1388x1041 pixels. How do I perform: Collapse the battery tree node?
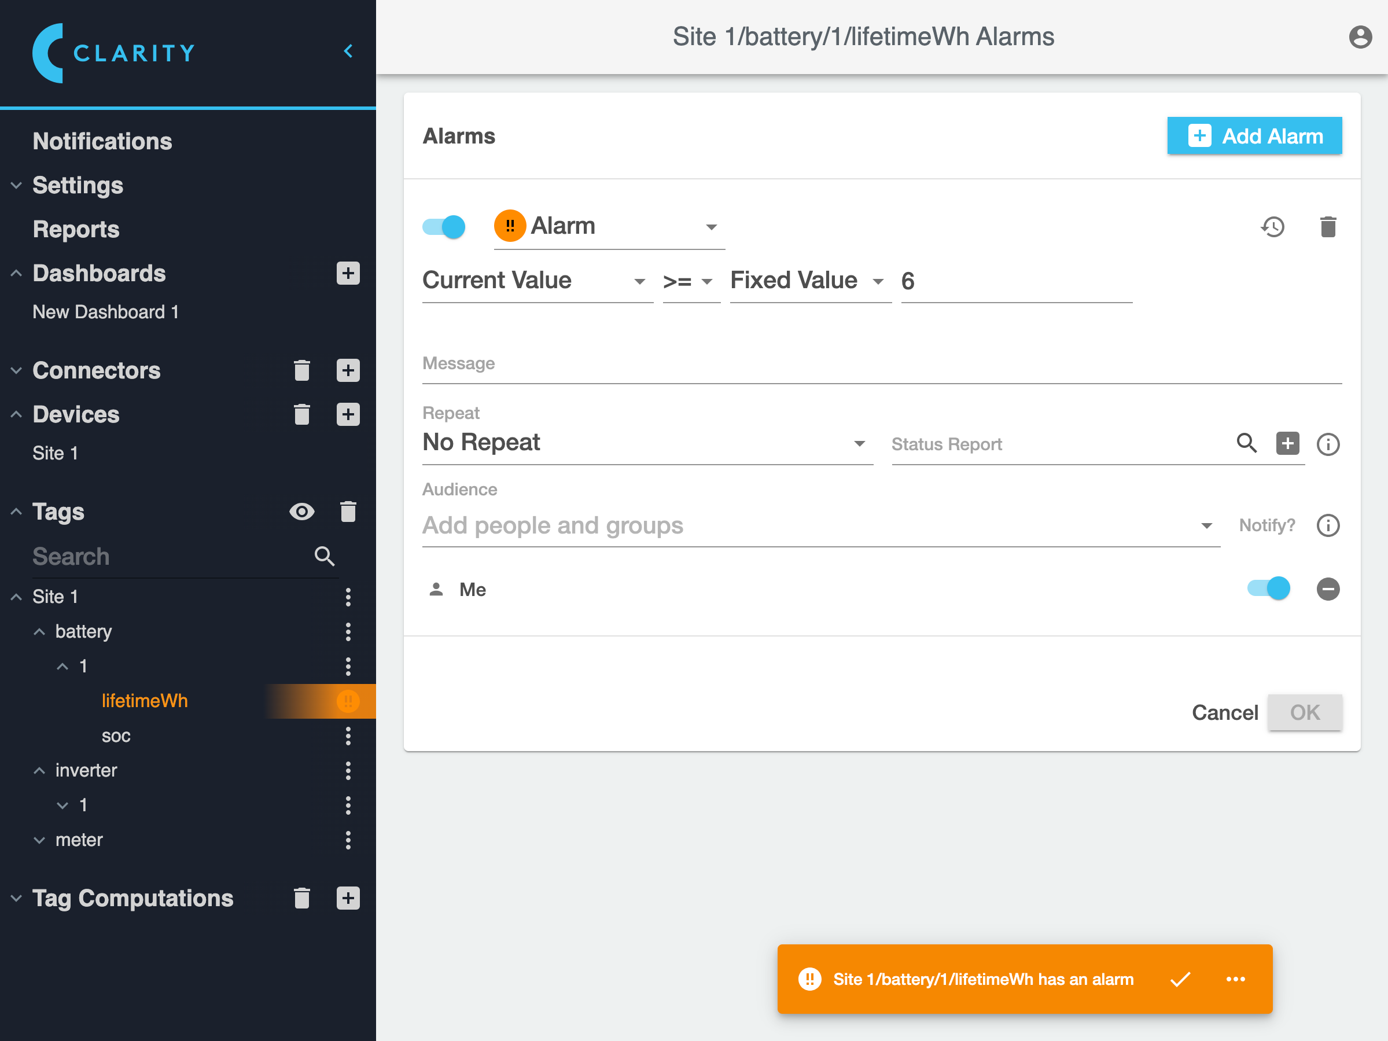39,631
